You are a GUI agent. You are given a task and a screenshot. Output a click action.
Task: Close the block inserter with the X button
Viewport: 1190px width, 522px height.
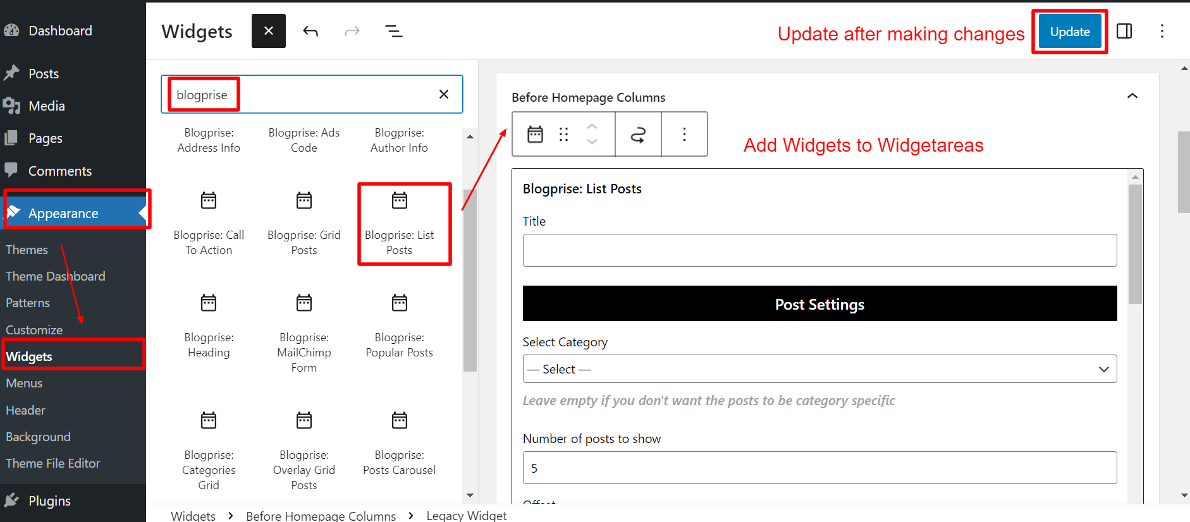pyautogui.click(x=269, y=31)
